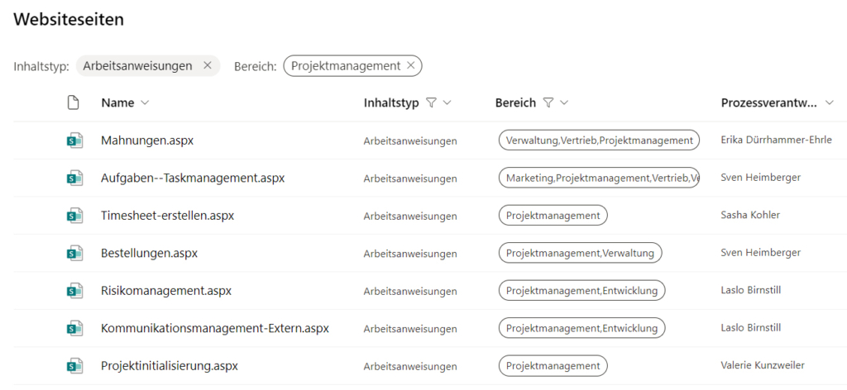Screen dimensions: 847x390
Task: Click Arbeitsanweisungen cell in Kommunikationsmanagement-Extern row
Action: [x=410, y=328]
